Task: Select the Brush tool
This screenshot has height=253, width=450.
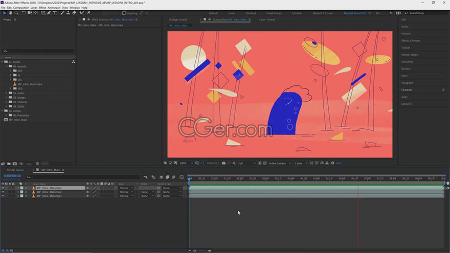Action: (62, 13)
